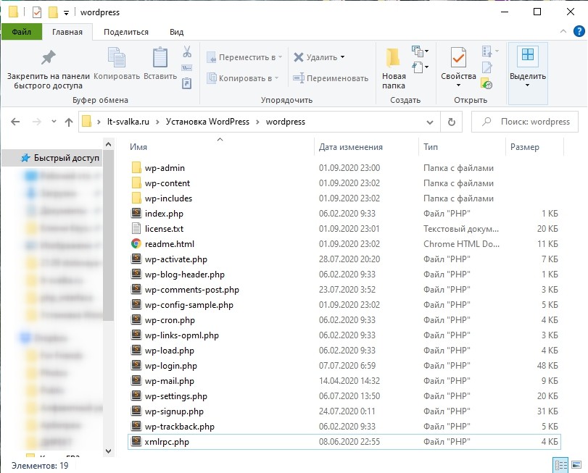Cut selection with the scissors icon
Viewport: 588px width, 473px height.
click(x=187, y=51)
